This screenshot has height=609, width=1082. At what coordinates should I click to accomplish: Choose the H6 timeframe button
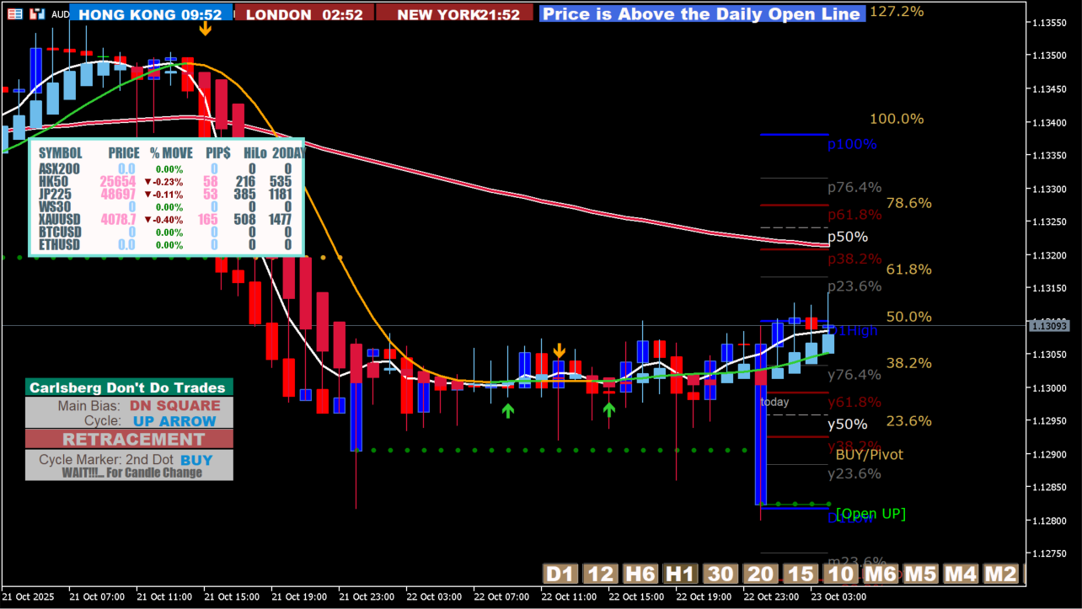point(640,574)
